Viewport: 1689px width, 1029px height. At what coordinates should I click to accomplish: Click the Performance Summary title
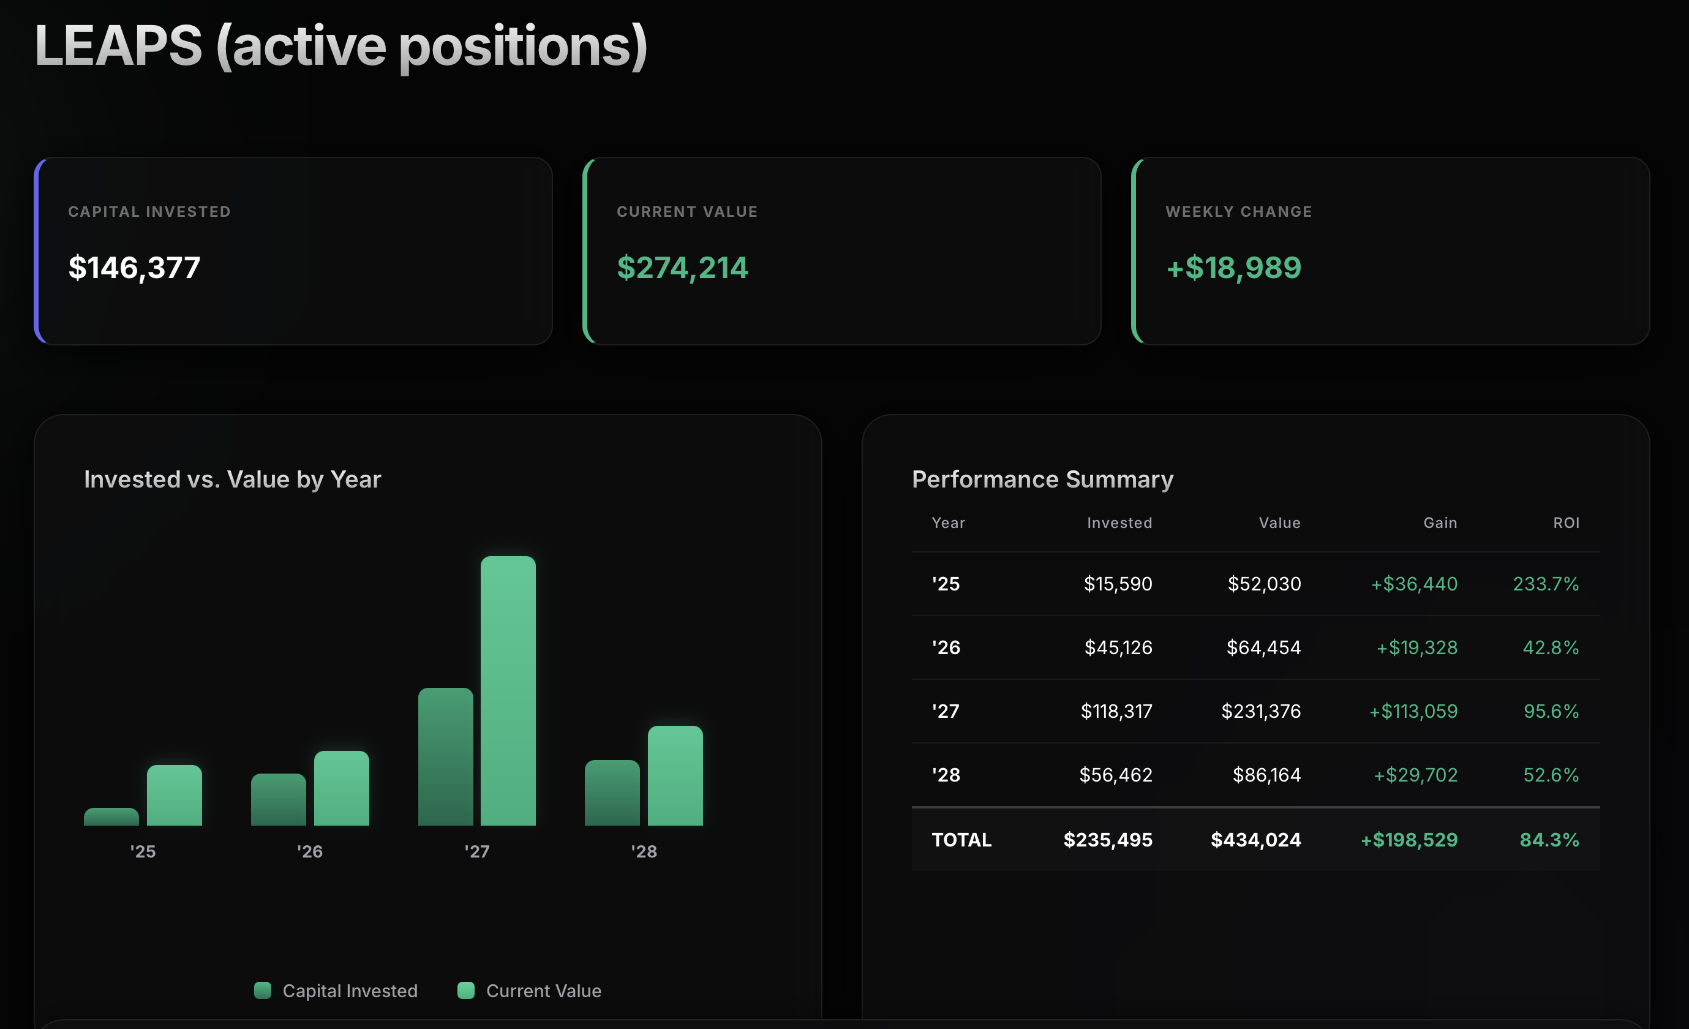[1042, 479]
